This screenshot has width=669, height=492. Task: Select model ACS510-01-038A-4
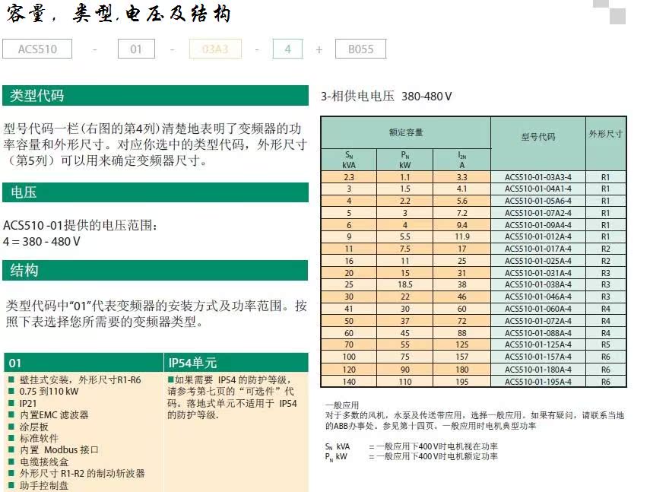pyautogui.click(x=538, y=284)
